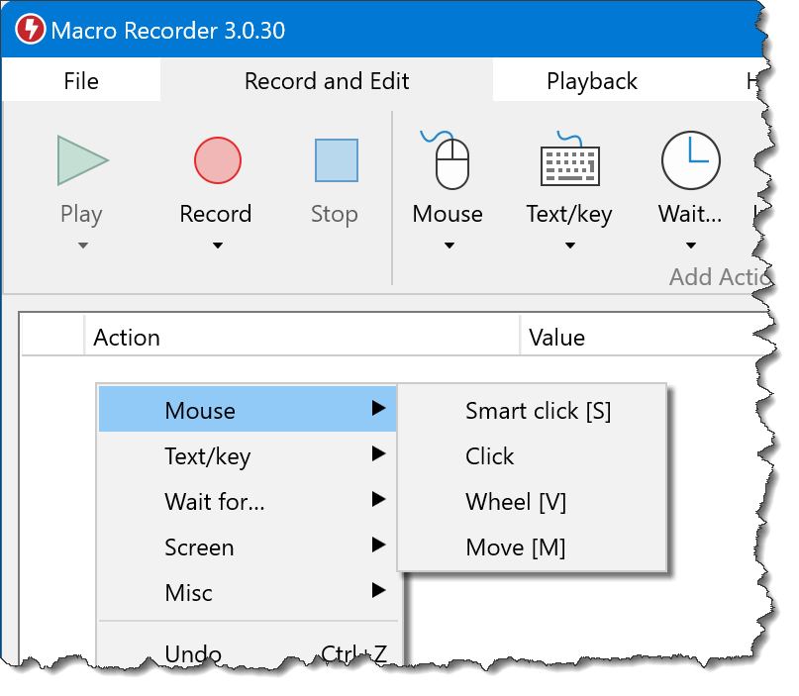Click the Macro Recorder logo in title bar

coord(31,30)
